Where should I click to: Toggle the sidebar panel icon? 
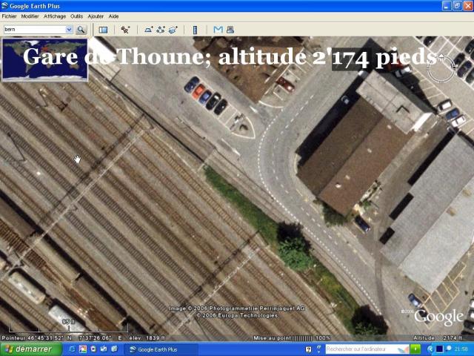coord(103,30)
